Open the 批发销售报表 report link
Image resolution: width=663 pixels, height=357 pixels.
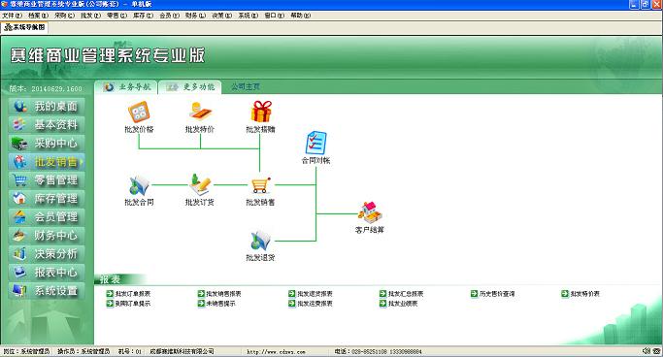219,294
